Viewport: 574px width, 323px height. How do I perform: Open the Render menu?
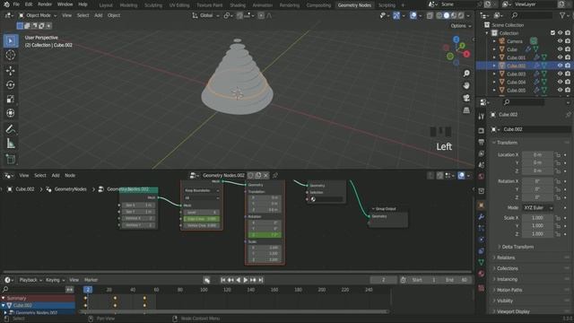point(45,4)
